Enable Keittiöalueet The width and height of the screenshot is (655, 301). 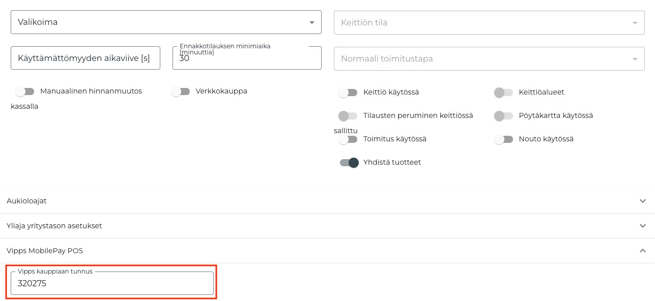tap(504, 92)
